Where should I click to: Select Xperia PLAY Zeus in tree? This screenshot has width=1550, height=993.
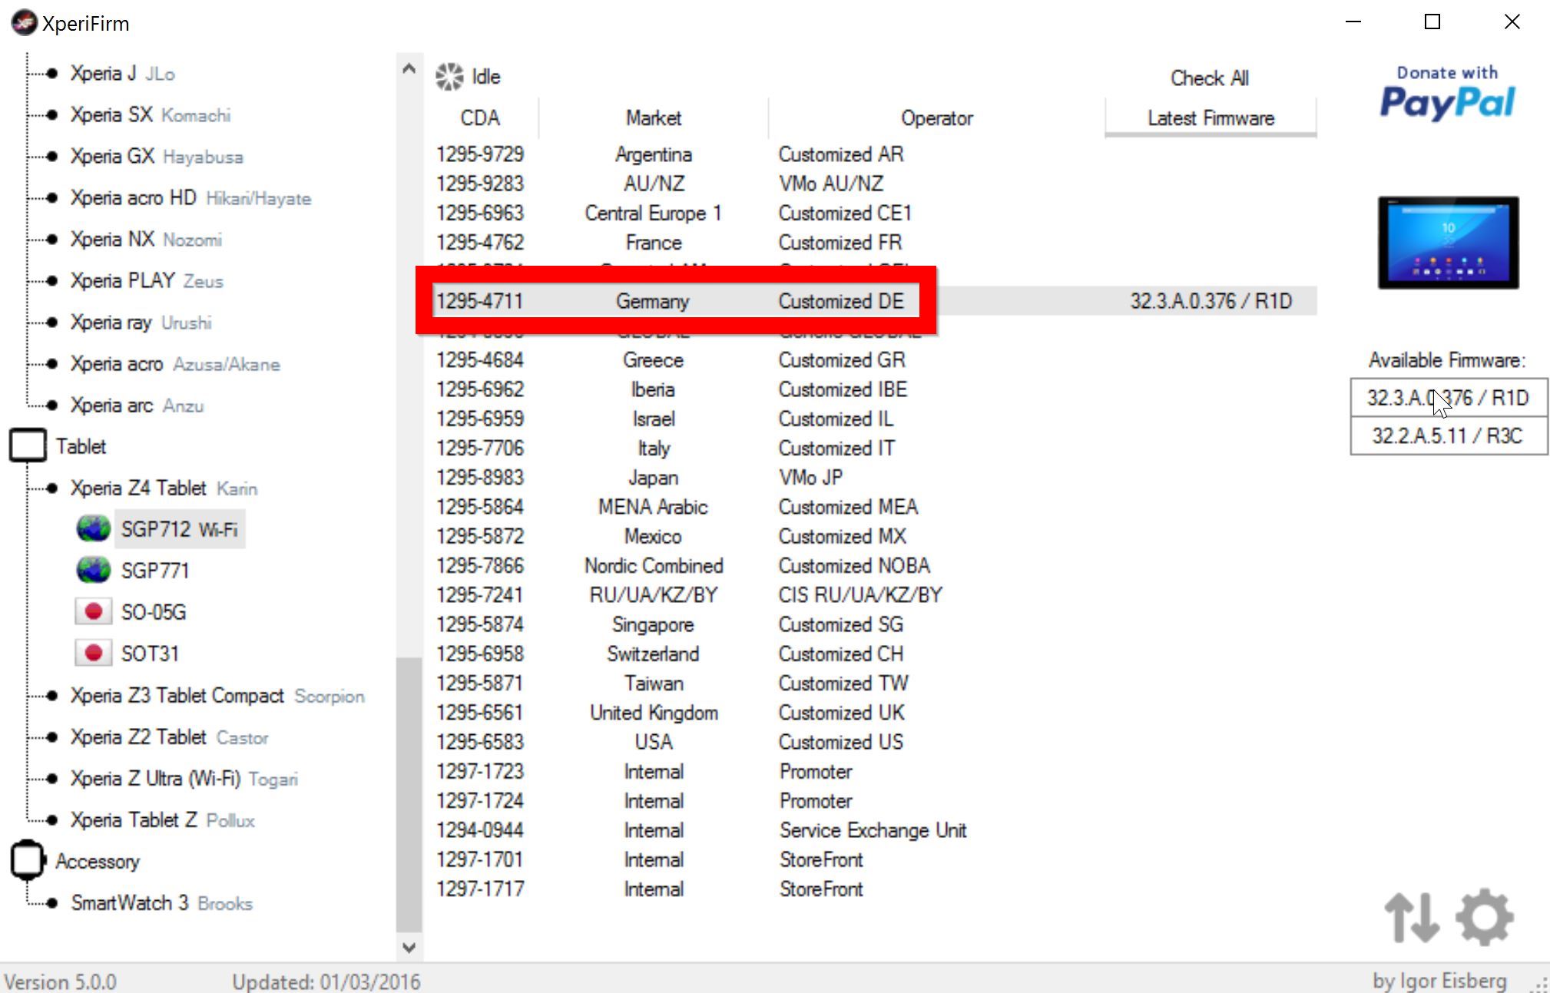[147, 281]
